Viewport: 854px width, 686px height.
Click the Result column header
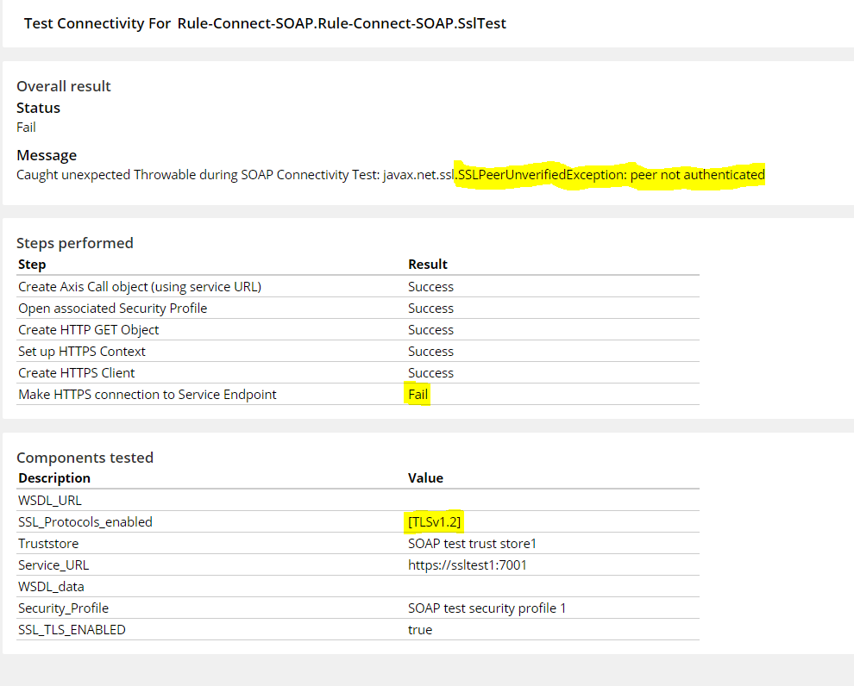point(428,265)
